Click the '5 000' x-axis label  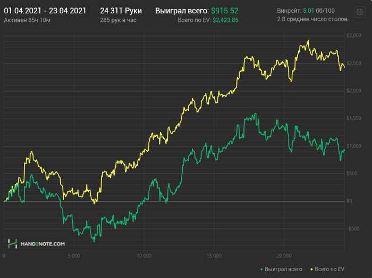coord(74,256)
